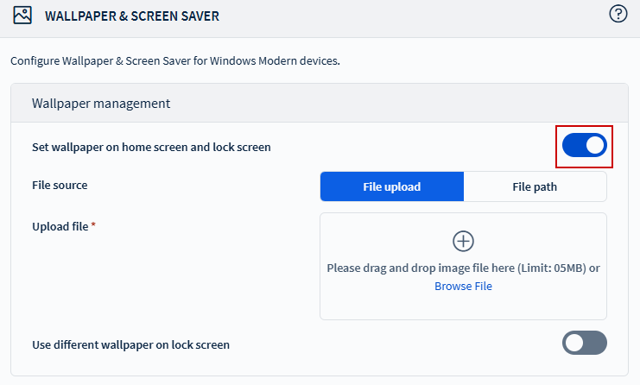Select the File upload source option
Screen dimensions: 640x385
coord(392,186)
